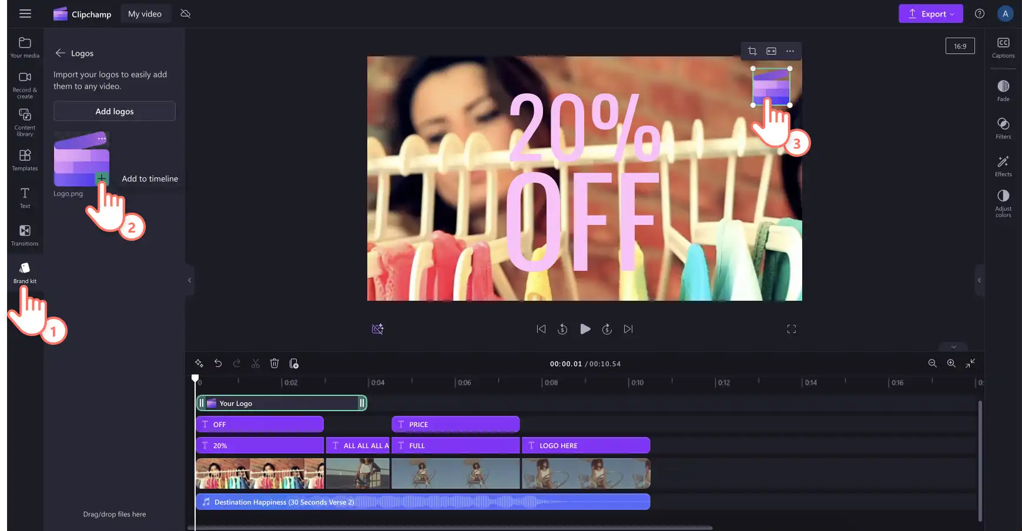
Task: Open the Your media tab
Action: pos(25,48)
